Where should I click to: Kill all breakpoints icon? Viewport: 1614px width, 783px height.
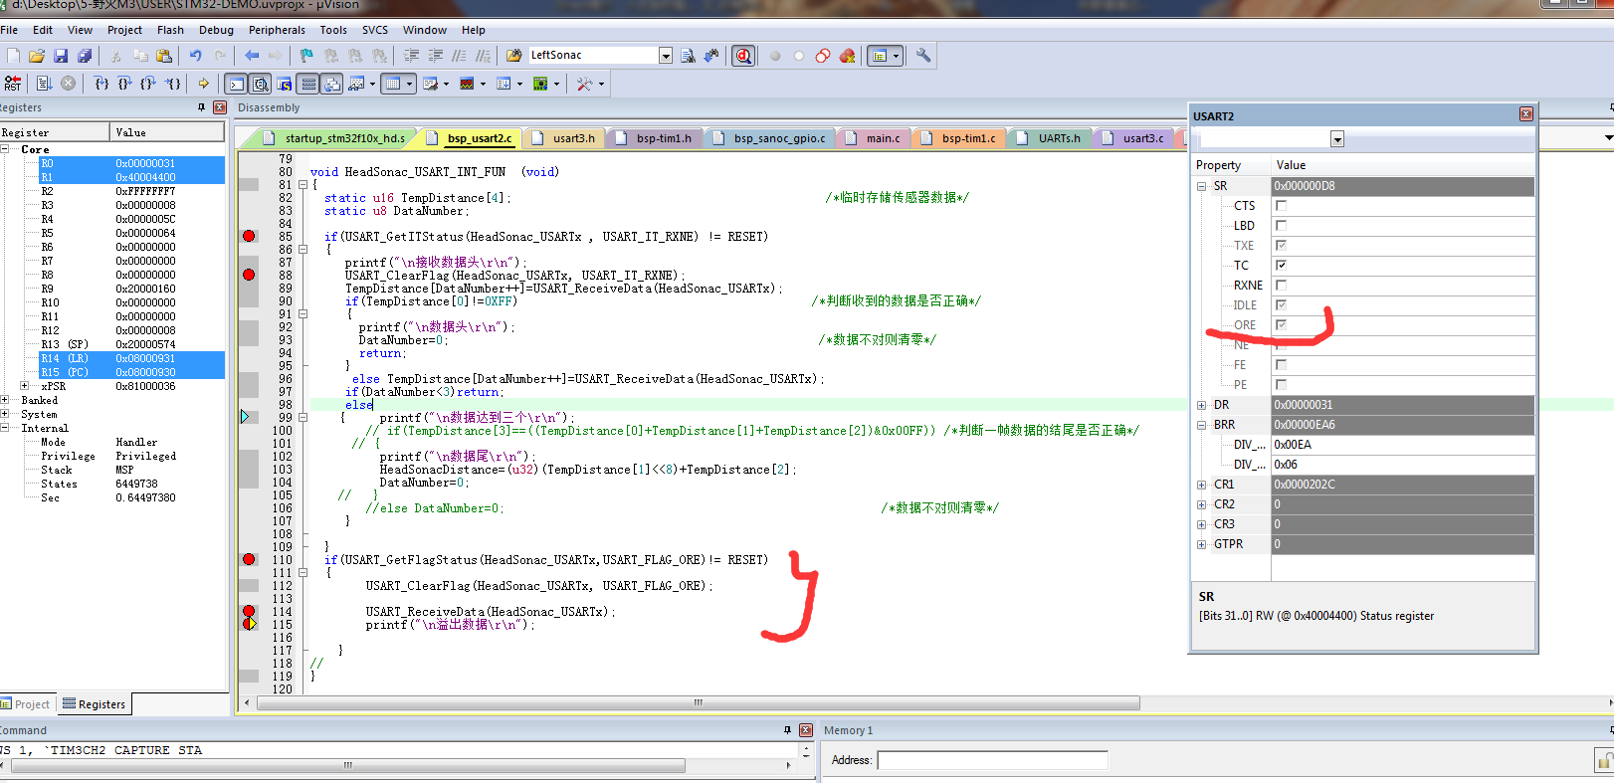(x=847, y=56)
